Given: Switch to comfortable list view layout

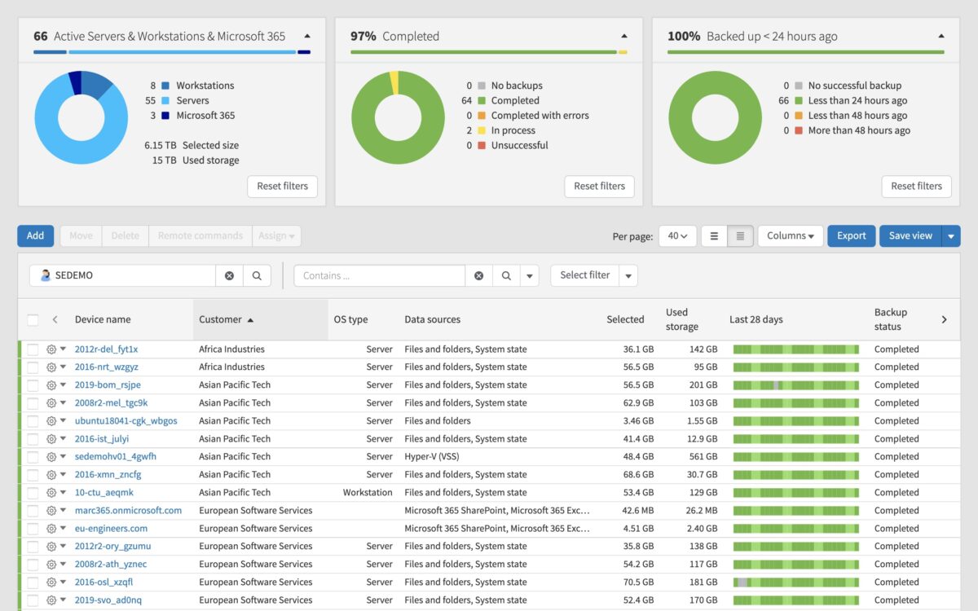Looking at the screenshot, I should point(713,235).
